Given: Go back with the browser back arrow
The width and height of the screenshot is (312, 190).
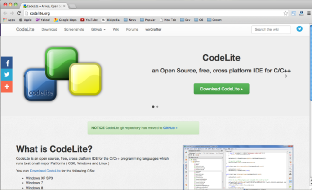Looking at the screenshot, I should pos(5,13).
